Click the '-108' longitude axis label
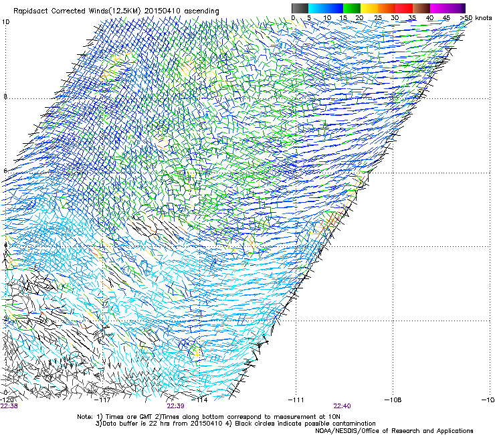Viewport: 495px width, 435px height. (x=393, y=400)
